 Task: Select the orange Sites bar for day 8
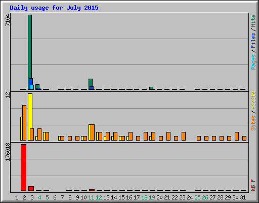pyautogui.click(x=70, y=138)
